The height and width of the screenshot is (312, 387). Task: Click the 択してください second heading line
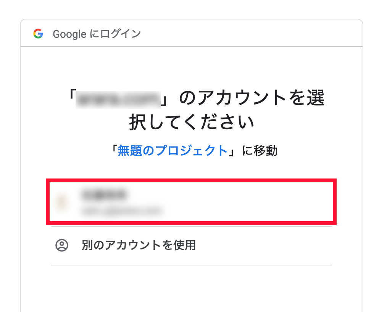pyautogui.click(x=192, y=122)
